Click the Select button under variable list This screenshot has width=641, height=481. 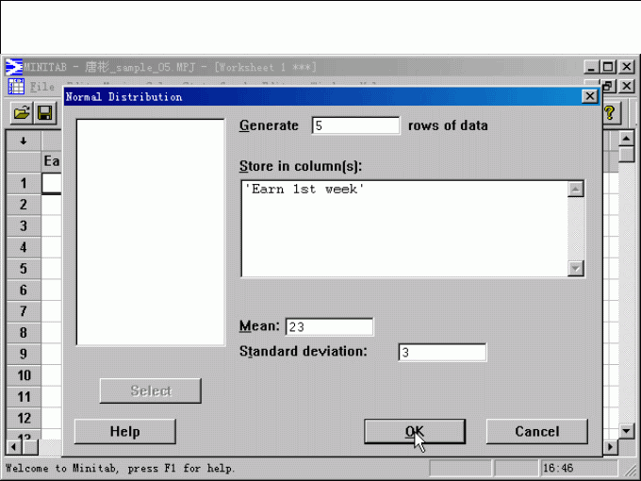pyautogui.click(x=151, y=390)
